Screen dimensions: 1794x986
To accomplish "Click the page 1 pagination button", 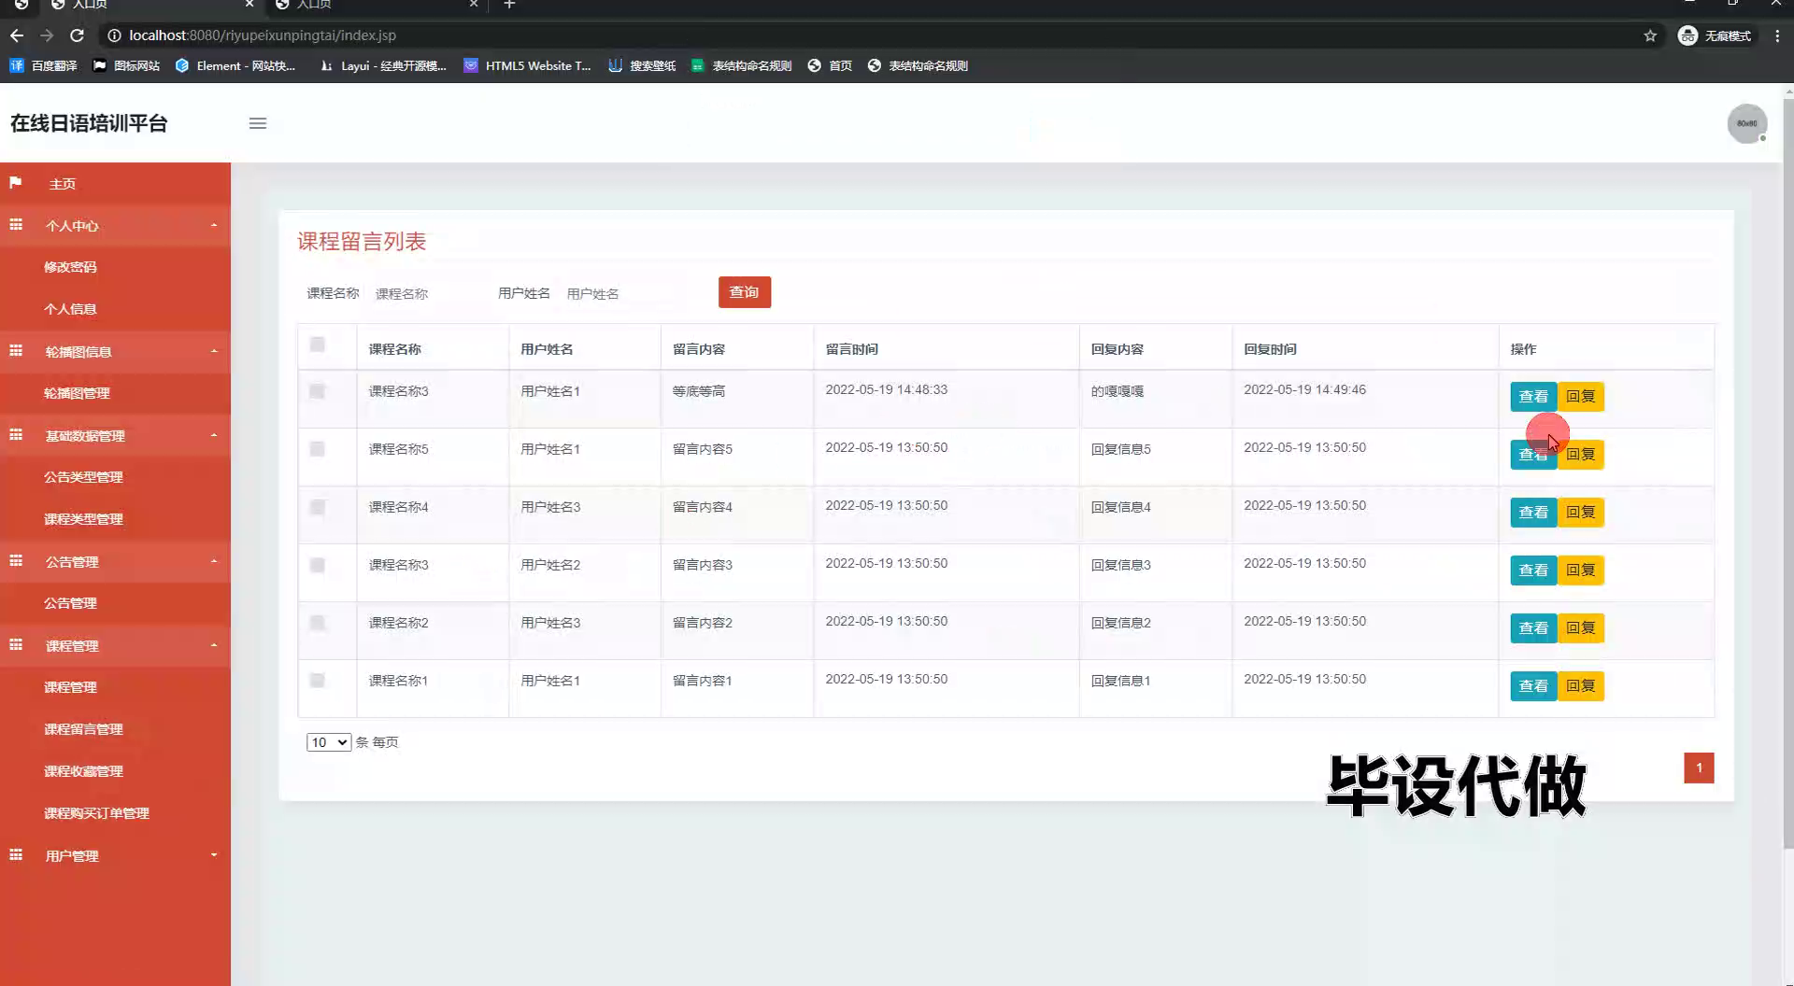I will tap(1699, 768).
